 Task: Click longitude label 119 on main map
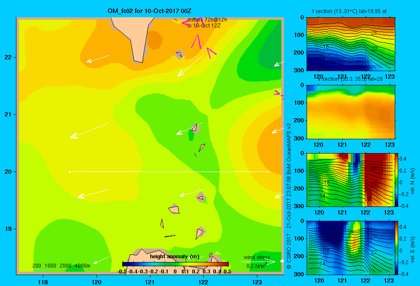(x=43, y=282)
